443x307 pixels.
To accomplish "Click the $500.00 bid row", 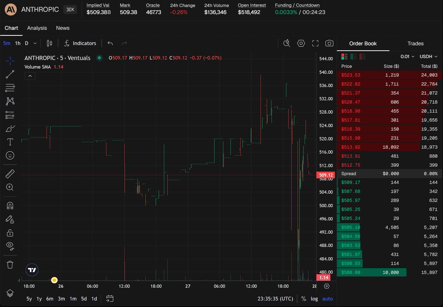I will (x=389, y=272).
